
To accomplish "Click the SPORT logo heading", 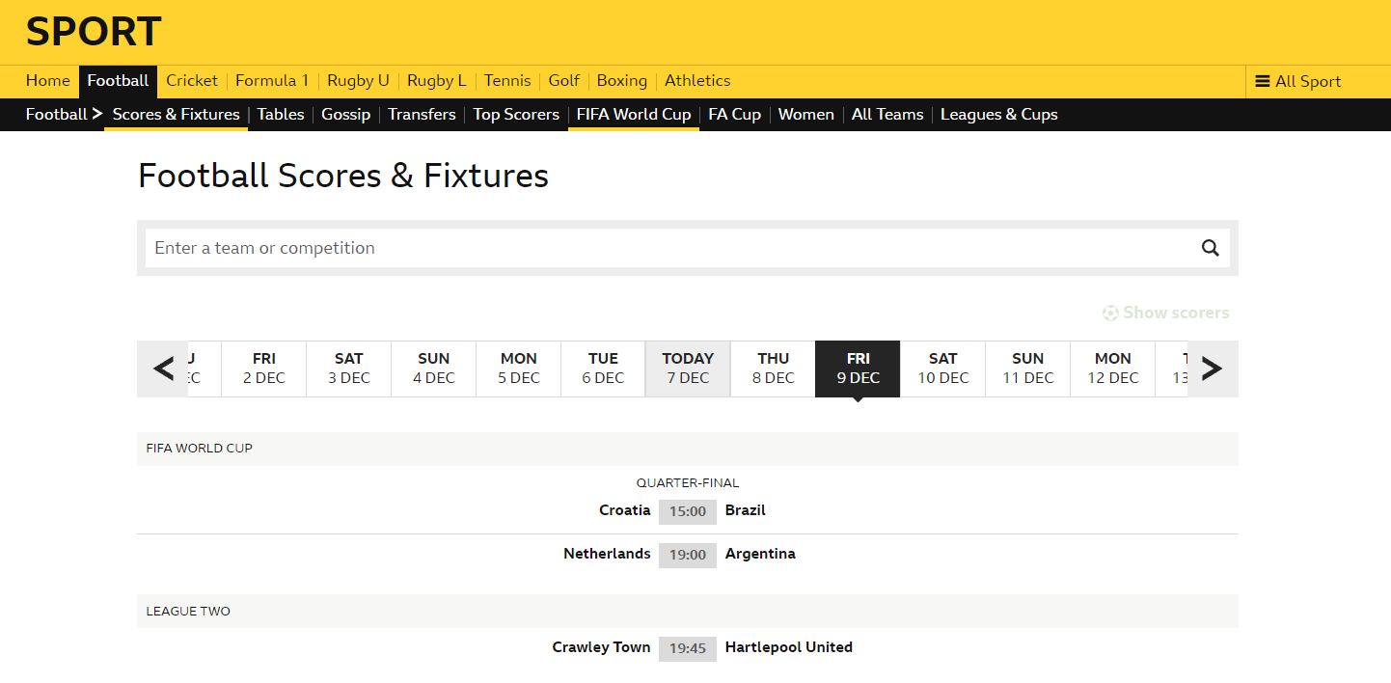I will click(94, 32).
